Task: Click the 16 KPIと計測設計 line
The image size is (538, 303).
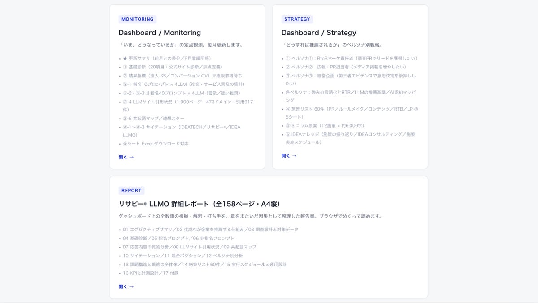Action: [x=151, y=273]
